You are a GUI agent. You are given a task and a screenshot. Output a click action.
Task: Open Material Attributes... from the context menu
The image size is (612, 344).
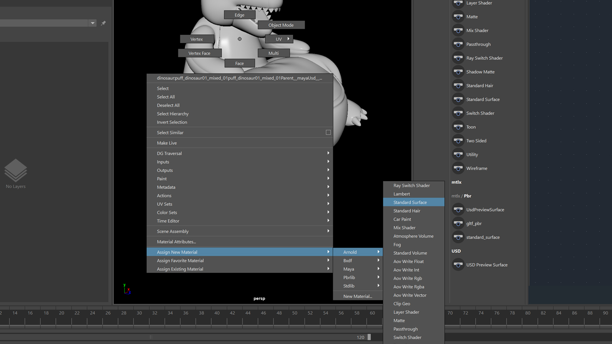click(x=240, y=242)
